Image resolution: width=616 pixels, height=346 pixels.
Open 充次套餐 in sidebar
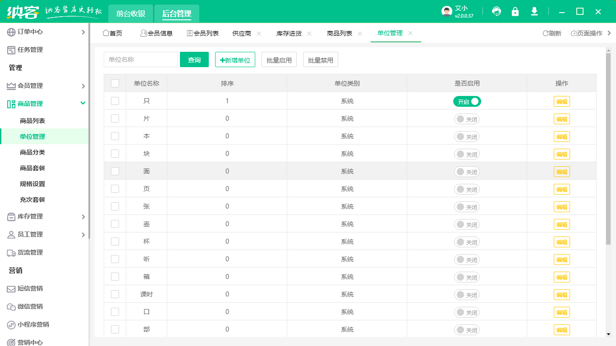[32, 200]
